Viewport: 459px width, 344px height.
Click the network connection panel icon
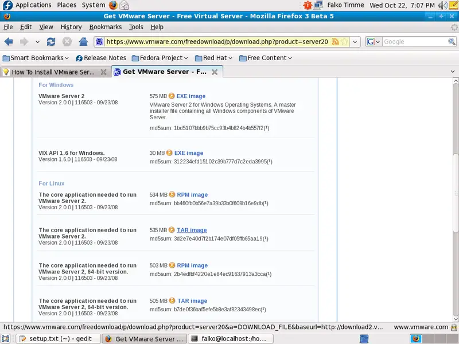point(318,5)
